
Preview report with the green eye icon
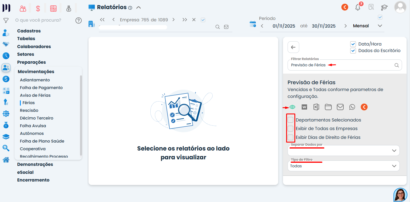click(292, 107)
